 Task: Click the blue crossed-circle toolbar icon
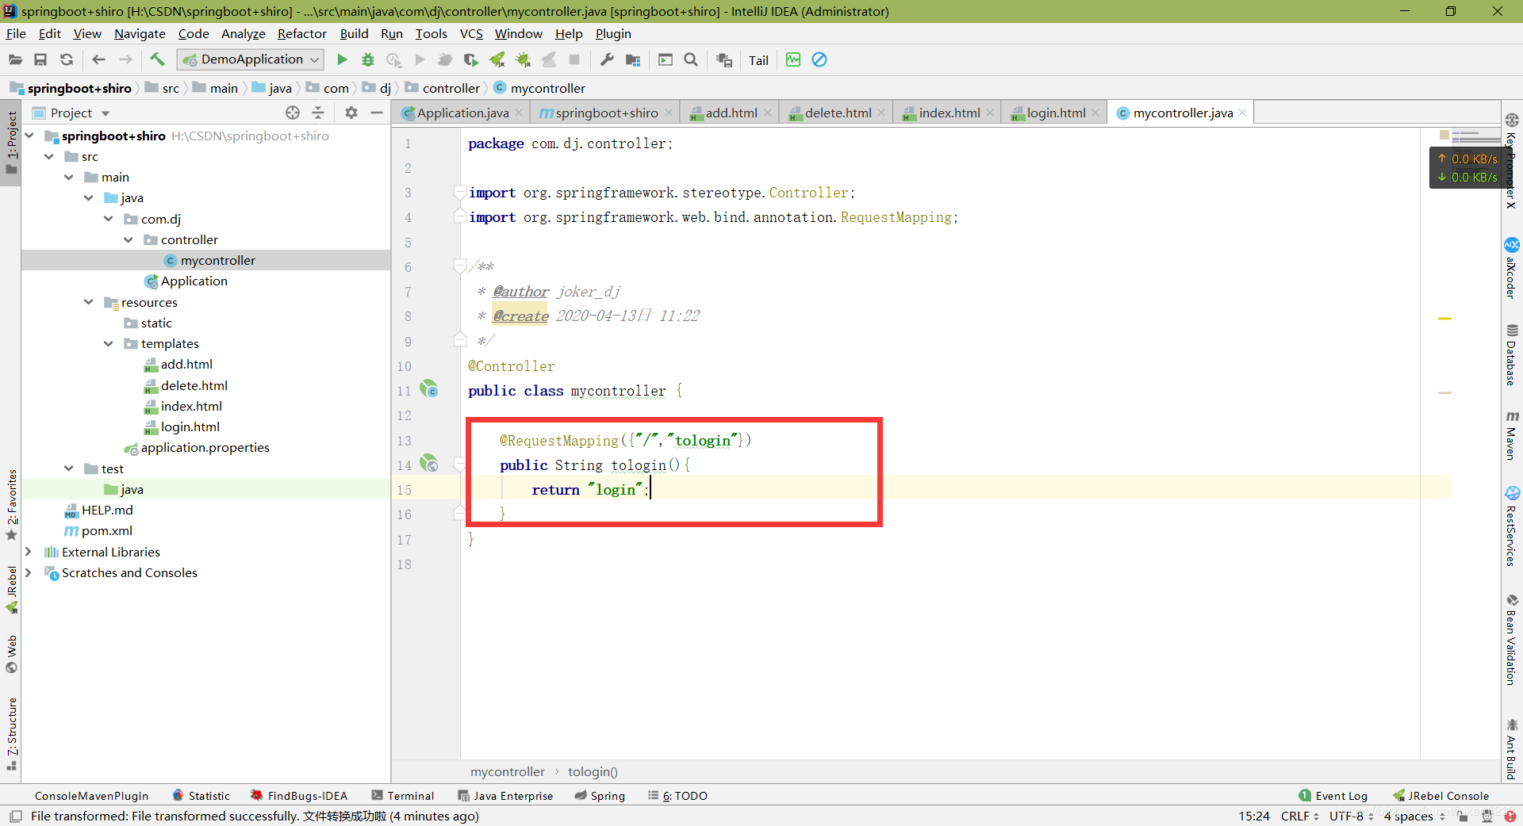819,59
